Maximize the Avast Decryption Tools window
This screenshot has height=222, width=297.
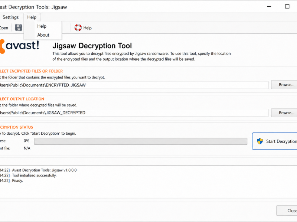[x=287, y=7]
